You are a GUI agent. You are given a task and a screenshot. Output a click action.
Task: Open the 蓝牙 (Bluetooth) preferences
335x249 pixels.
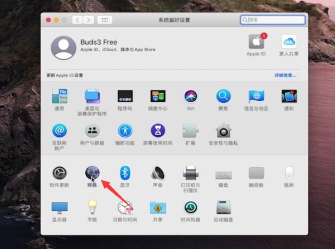pyautogui.click(x=125, y=173)
